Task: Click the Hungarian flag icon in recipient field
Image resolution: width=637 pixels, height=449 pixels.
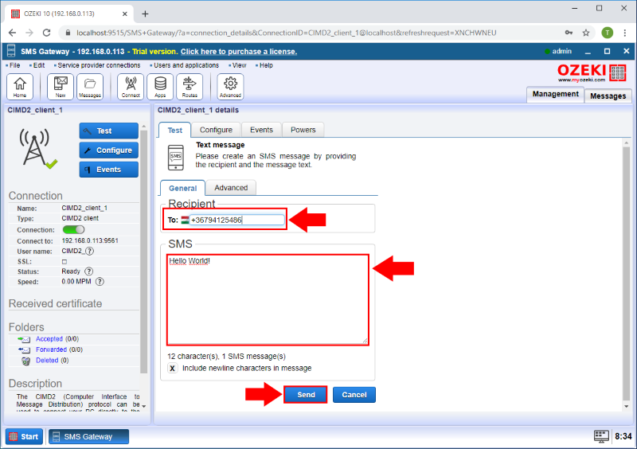Action: click(186, 220)
